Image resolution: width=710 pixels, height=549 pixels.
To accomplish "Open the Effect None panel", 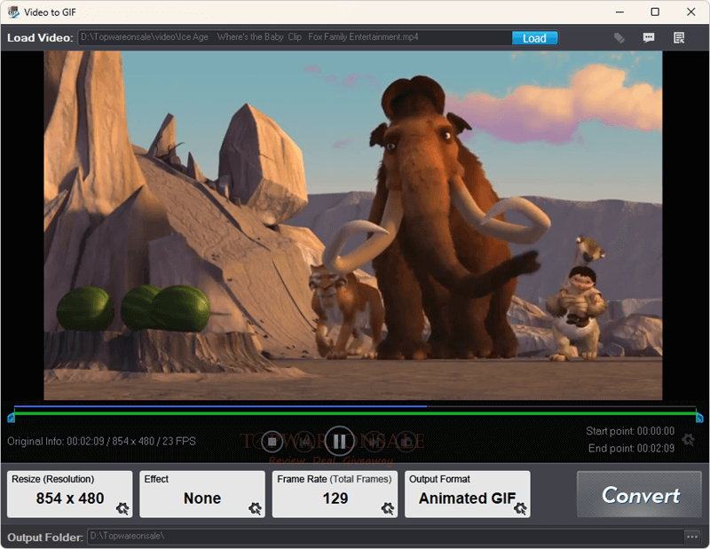I will click(202, 494).
